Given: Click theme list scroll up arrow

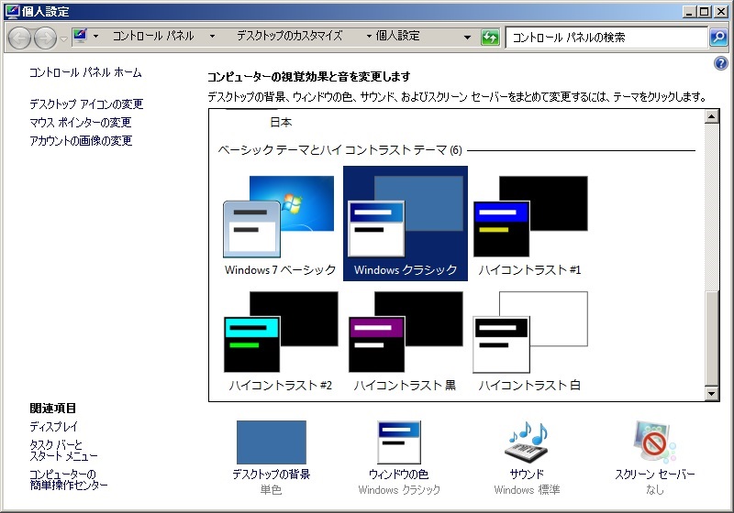Looking at the screenshot, I should 712,116.
